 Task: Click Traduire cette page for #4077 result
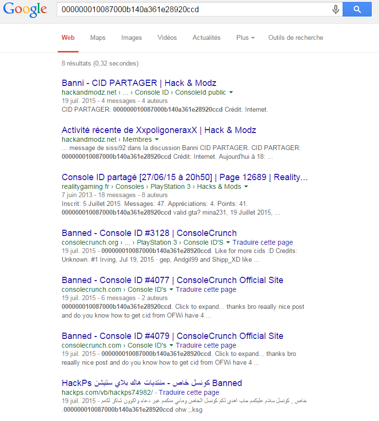tap(206, 290)
